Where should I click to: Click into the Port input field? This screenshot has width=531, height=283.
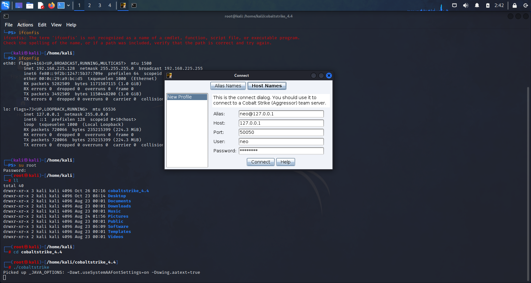pyautogui.click(x=281, y=132)
